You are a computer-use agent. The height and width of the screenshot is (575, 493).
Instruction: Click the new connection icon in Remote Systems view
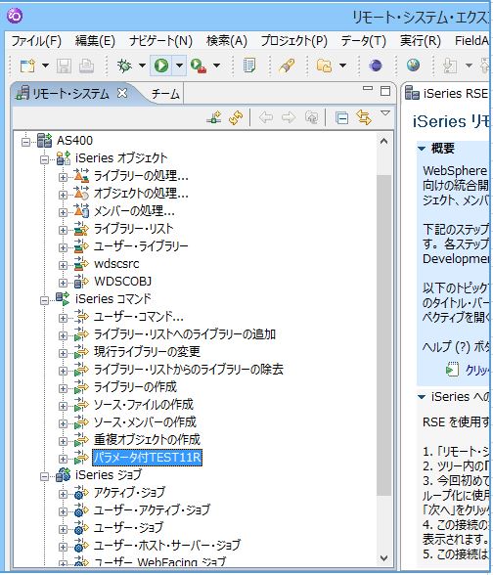(214, 117)
